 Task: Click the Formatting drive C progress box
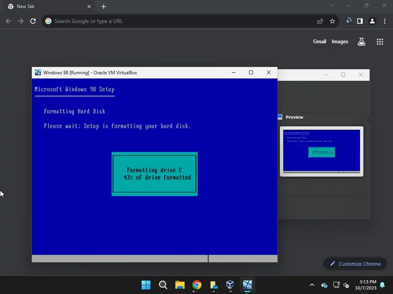coord(155,174)
